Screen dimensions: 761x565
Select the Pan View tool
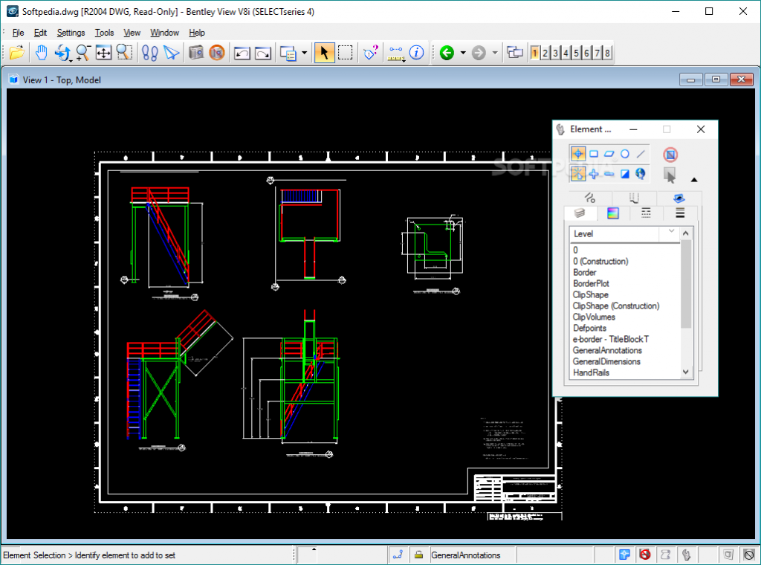pos(42,53)
